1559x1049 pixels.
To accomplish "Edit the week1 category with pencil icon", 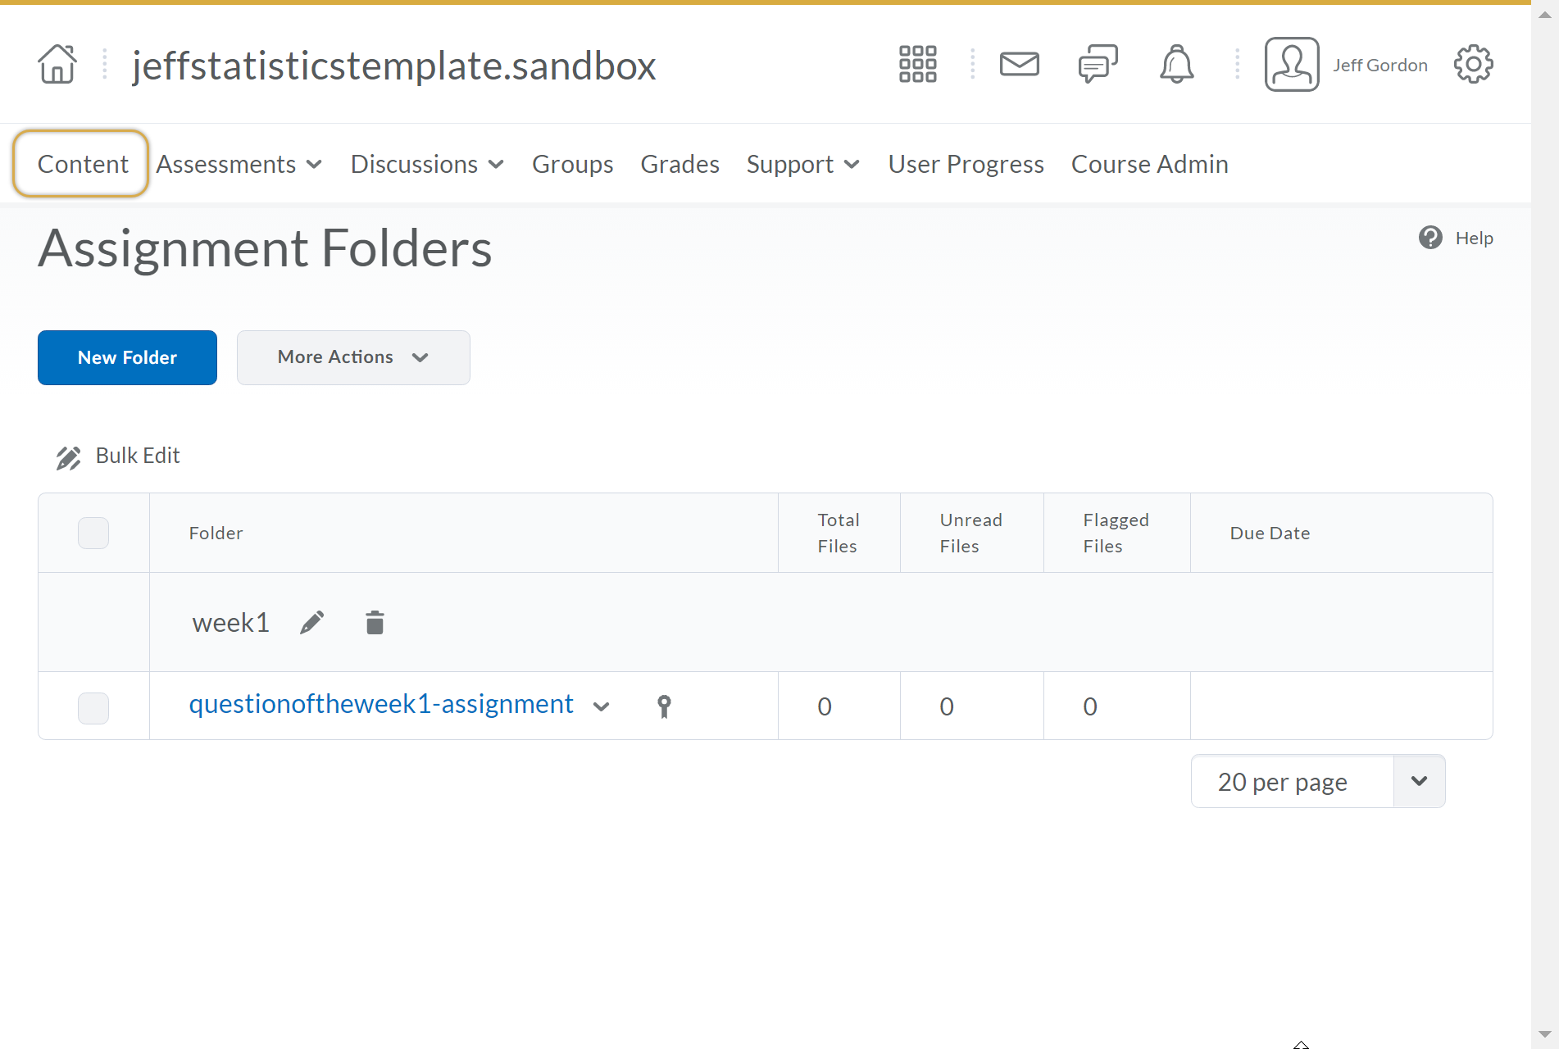I will coord(312,623).
